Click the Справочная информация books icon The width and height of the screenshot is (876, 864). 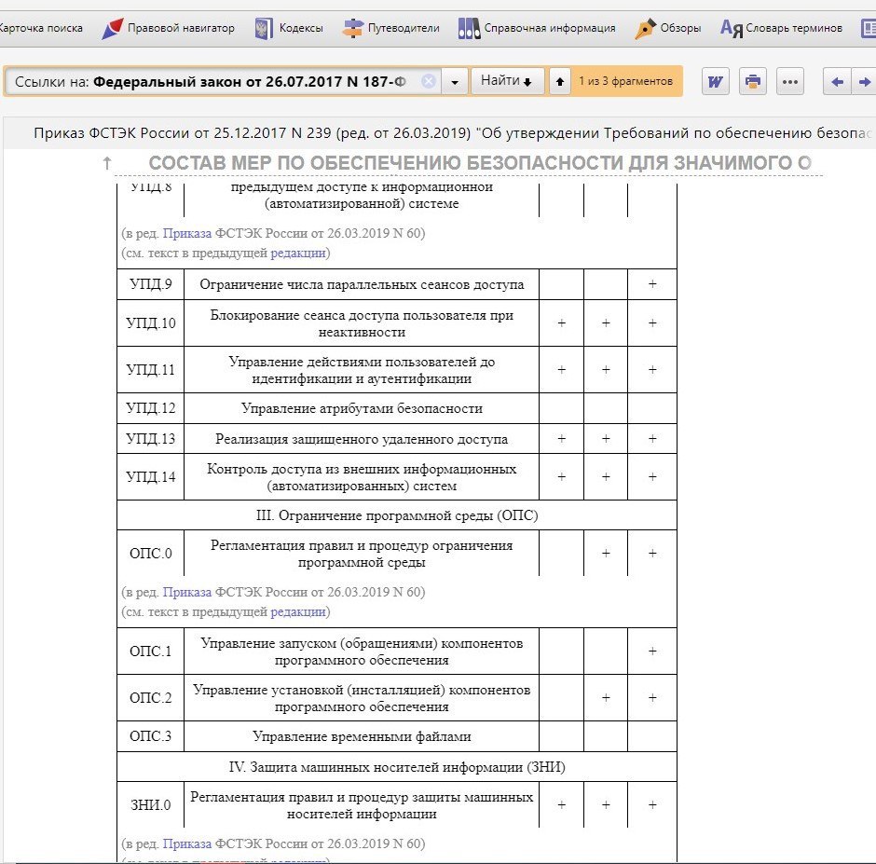tap(469, 29)
